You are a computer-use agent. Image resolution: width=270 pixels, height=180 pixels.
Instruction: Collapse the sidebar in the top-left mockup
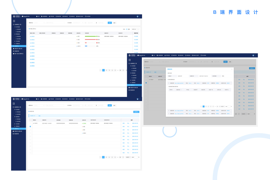point(14,21)
